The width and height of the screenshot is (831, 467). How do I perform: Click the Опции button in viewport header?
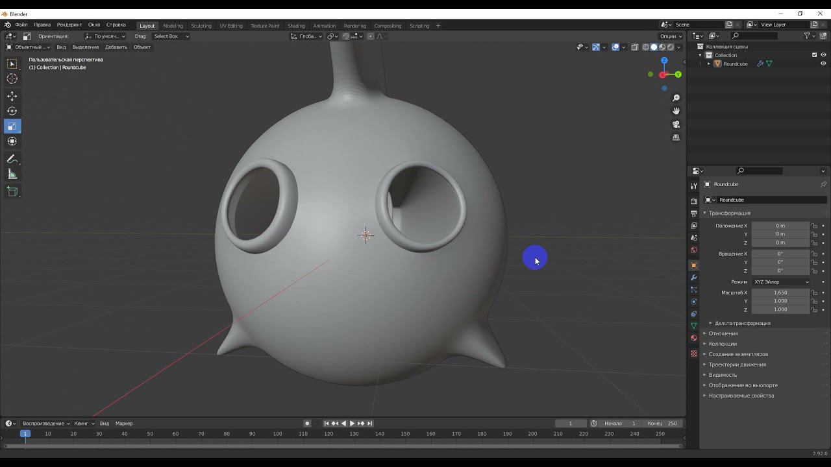click(x=670, y=36)
